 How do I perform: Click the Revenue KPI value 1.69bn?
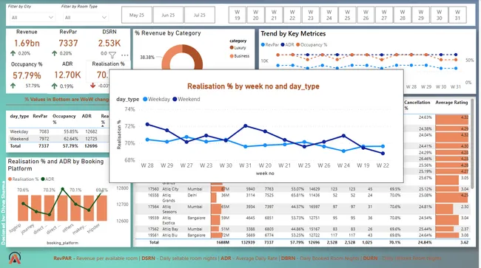coord(27,43)
